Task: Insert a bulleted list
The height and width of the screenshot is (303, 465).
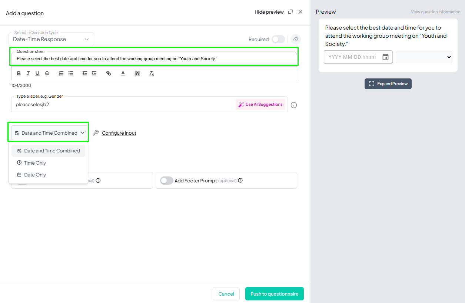Action: (x=71, y=73)
